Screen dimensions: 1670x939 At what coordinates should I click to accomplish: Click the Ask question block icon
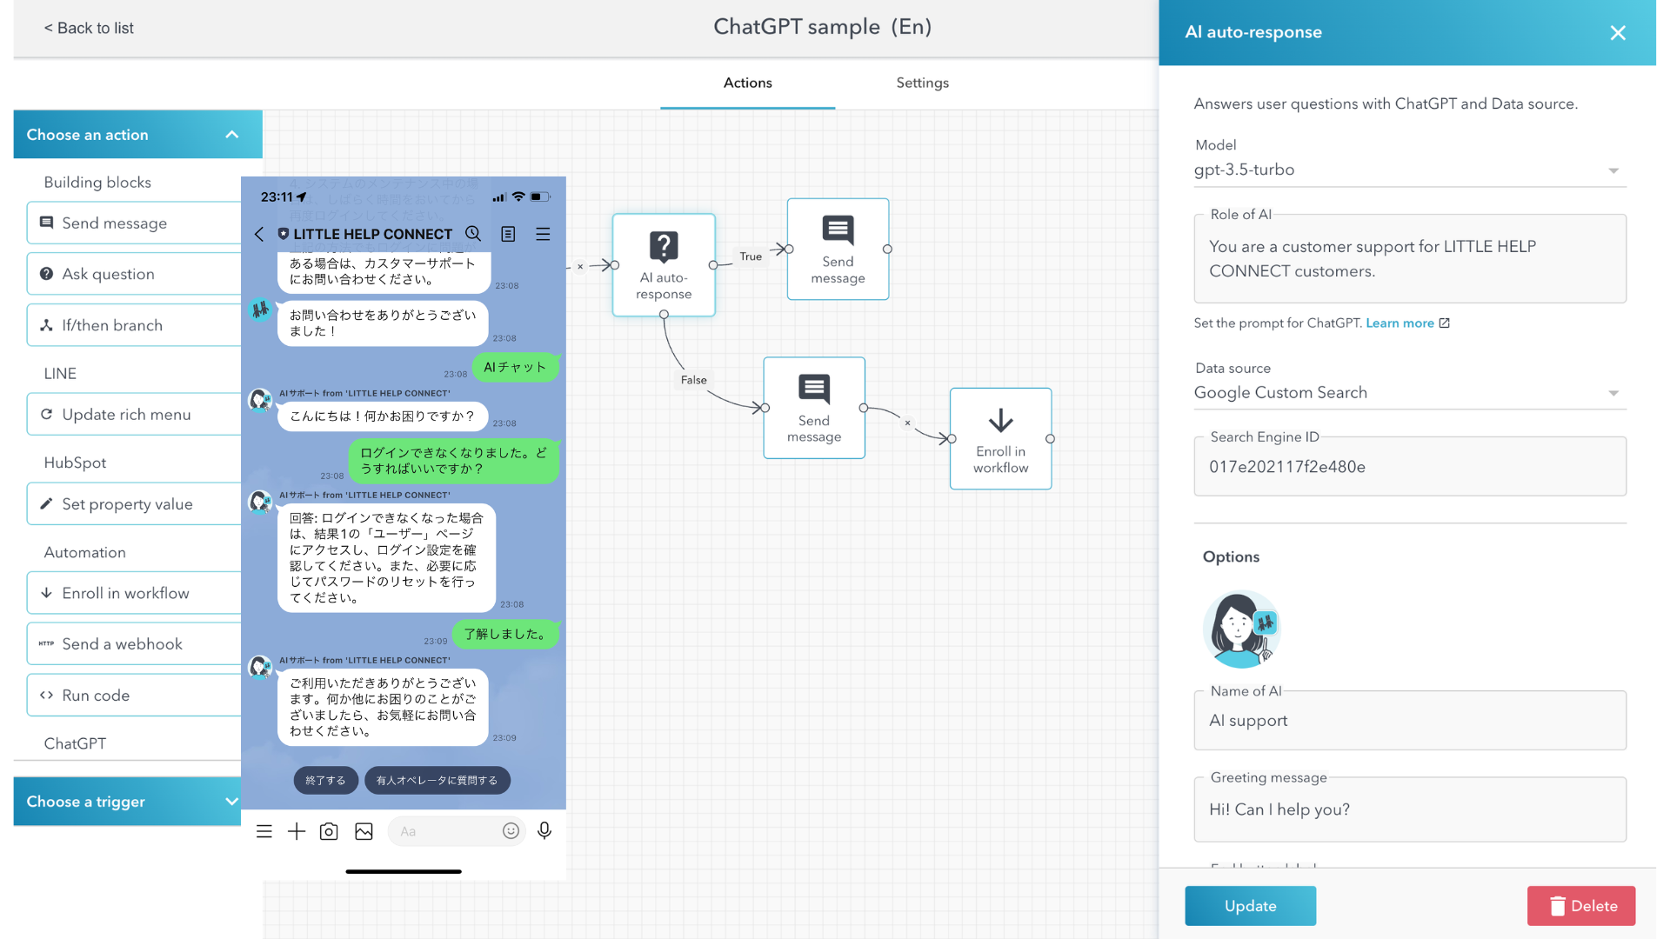coord(47,274)
